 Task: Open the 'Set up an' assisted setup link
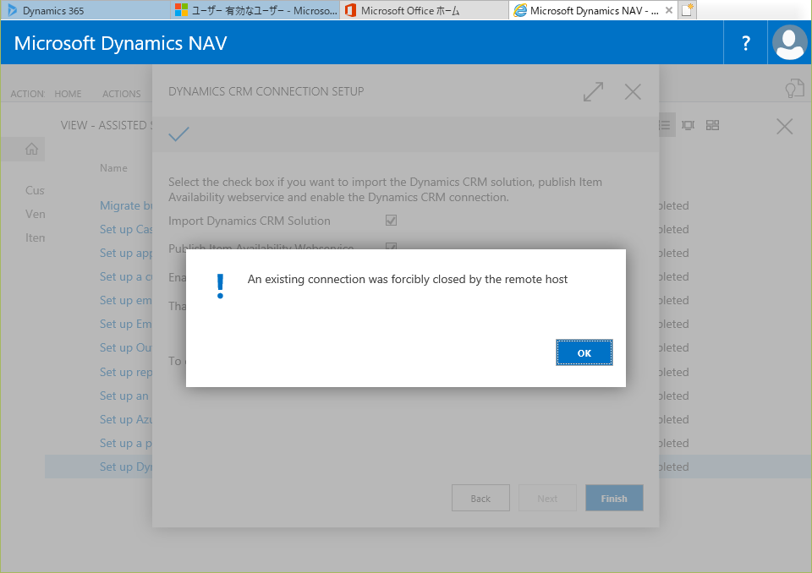pyautogui.click(x=124, y=396)
